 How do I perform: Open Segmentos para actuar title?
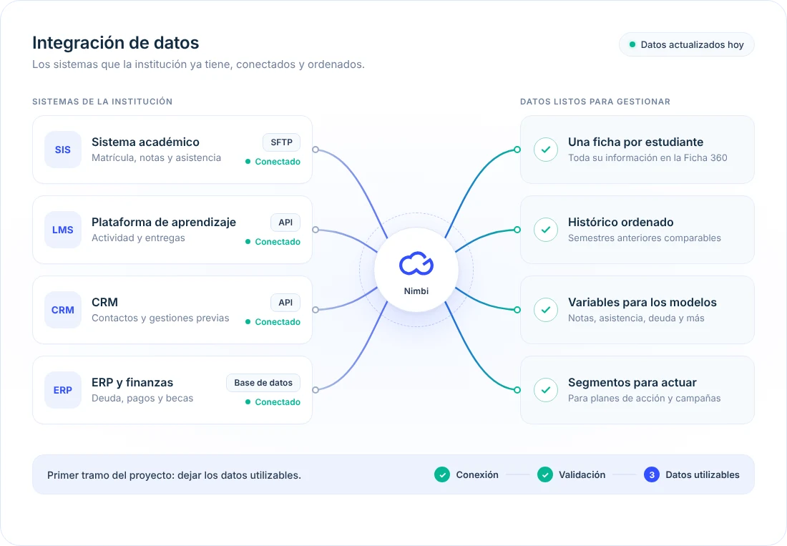tap(632, 383)
